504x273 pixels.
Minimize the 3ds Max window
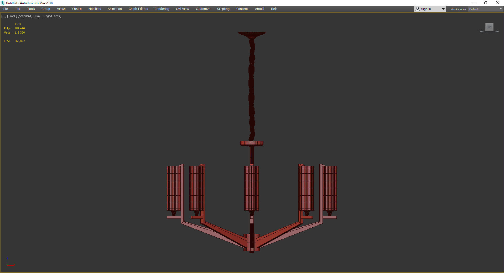pos(474,3)
